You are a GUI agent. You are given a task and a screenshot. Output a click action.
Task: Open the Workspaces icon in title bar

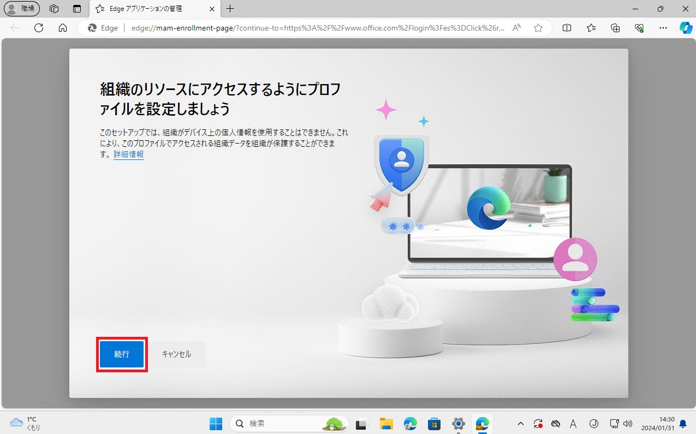point(54,9)
